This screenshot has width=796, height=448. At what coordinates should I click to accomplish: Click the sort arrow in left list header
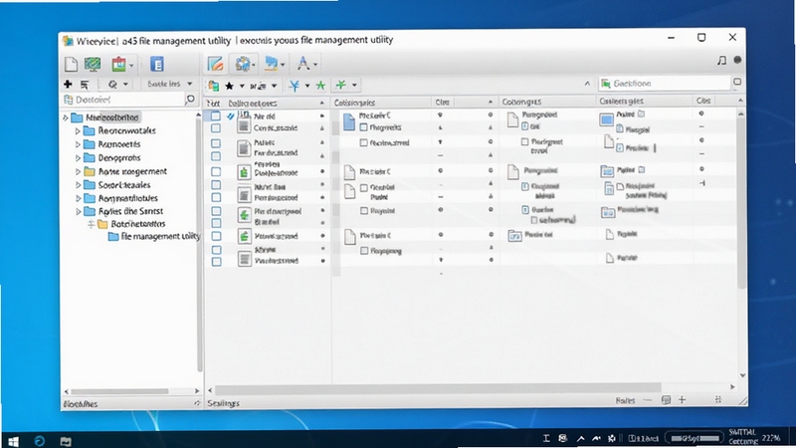[321, 104]
